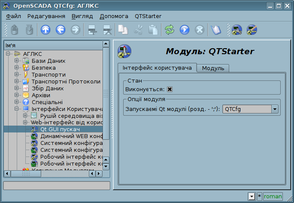Start the periodic update play icon

pos(185,30)
